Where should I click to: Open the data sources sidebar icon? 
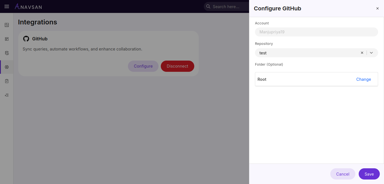(x=6, y=53)
